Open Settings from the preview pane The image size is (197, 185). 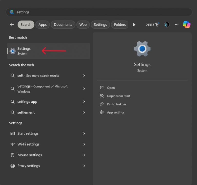point(111,88)
